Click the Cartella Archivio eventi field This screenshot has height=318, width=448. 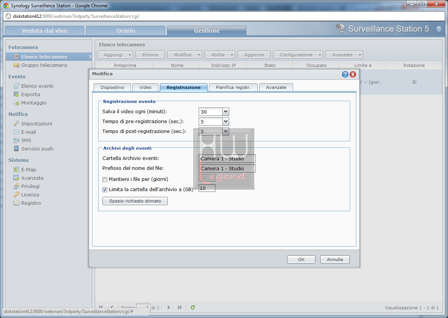[x=227, y=158]
